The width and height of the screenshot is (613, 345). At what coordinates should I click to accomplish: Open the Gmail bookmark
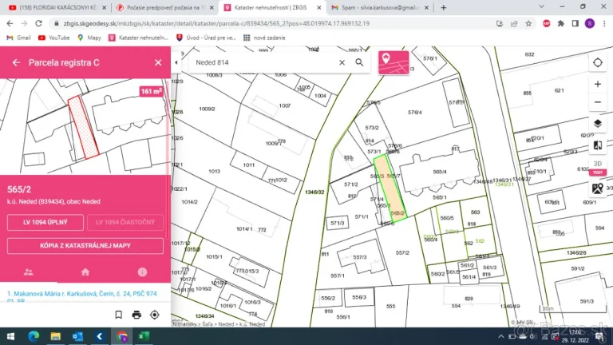(18, 38)
